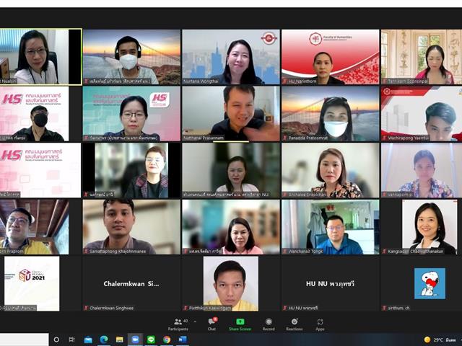Open File Explorer from the taskbar
Viewport: 462px width, 346px height.
pos(119,340)
